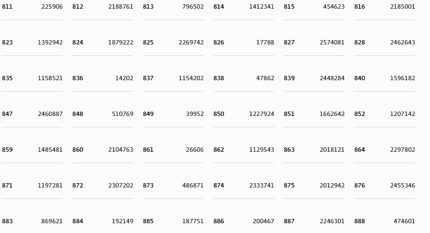Viewport: 430px width, 233px height.
Task: Select the value 26606 beside 861
Action: pyautogui.click(x=195, y=150)
